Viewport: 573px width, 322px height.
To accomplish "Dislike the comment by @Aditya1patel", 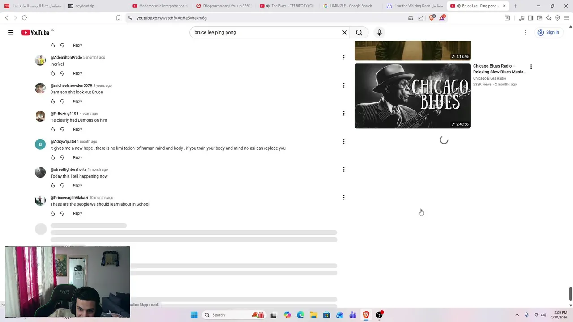I will point(63,157).
